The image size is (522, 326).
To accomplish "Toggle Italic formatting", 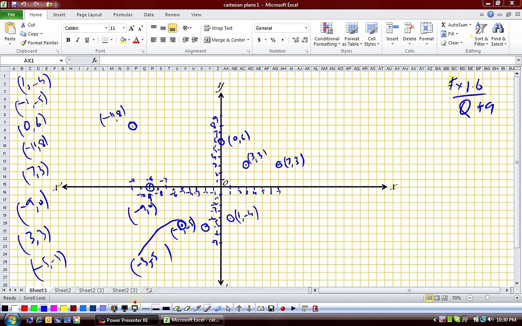I will point(77,40).
